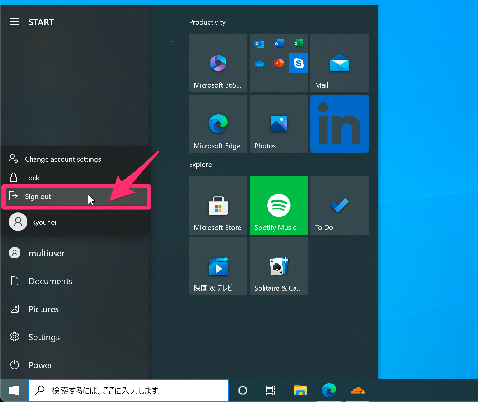
Task: Launch Outlook from the Office folder tile
Action: click(x=259, y=44)
